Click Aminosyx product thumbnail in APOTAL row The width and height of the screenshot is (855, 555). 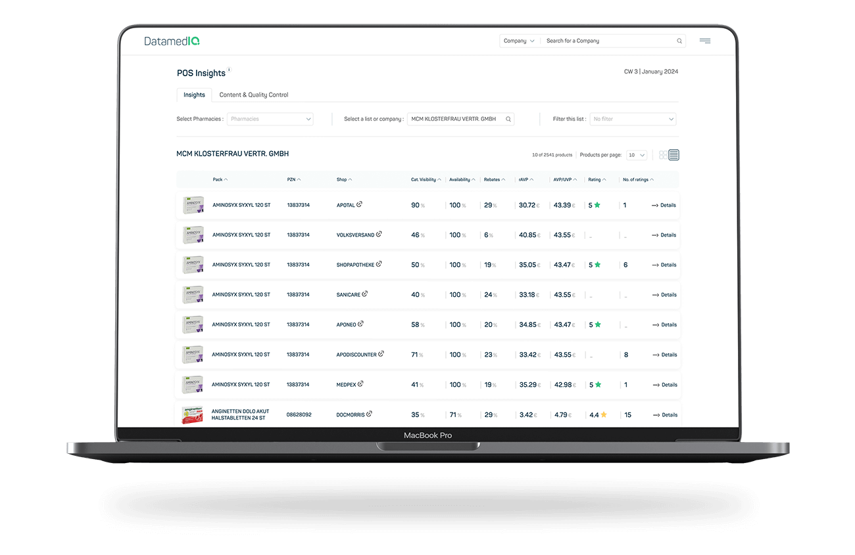coord(193,205)
